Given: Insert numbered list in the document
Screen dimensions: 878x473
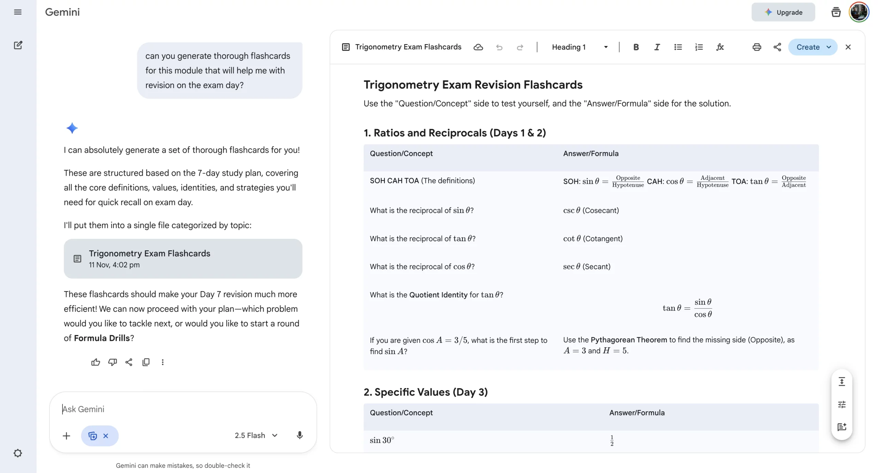Looking at the screenshot, I should (x=699, y=47).
